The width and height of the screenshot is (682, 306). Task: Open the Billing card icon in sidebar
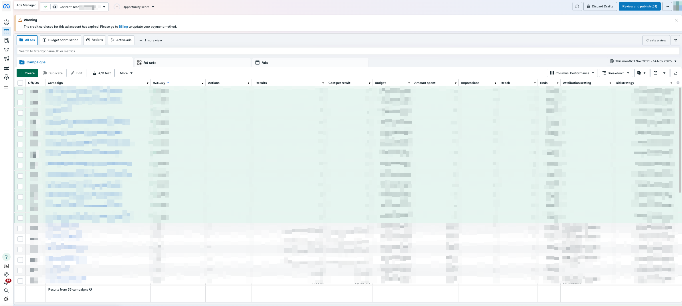[6, 68]
